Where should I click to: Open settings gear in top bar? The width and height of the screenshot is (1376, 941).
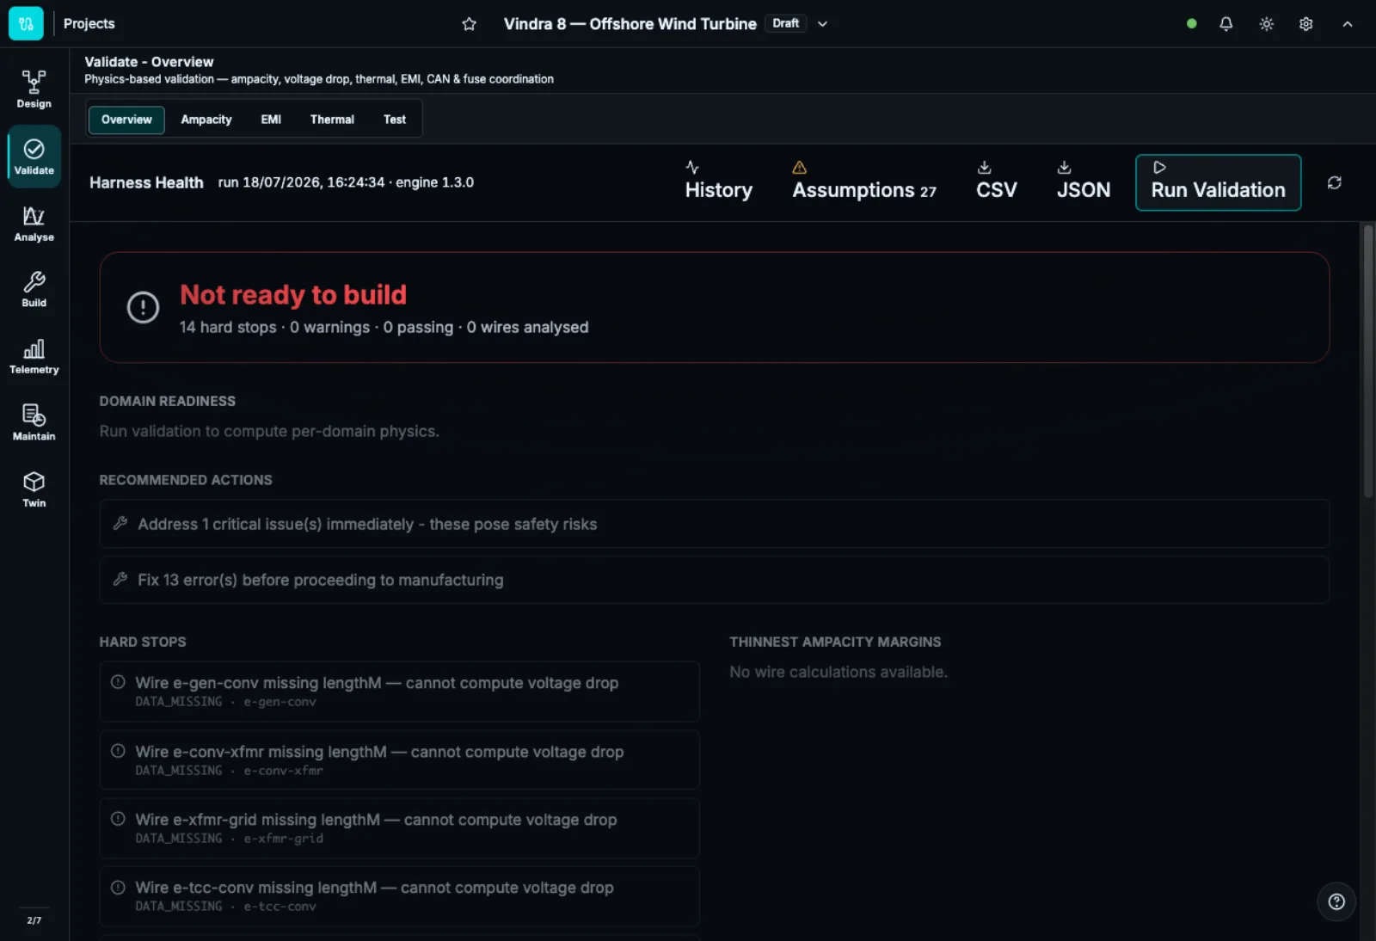tap(1305, 24)
